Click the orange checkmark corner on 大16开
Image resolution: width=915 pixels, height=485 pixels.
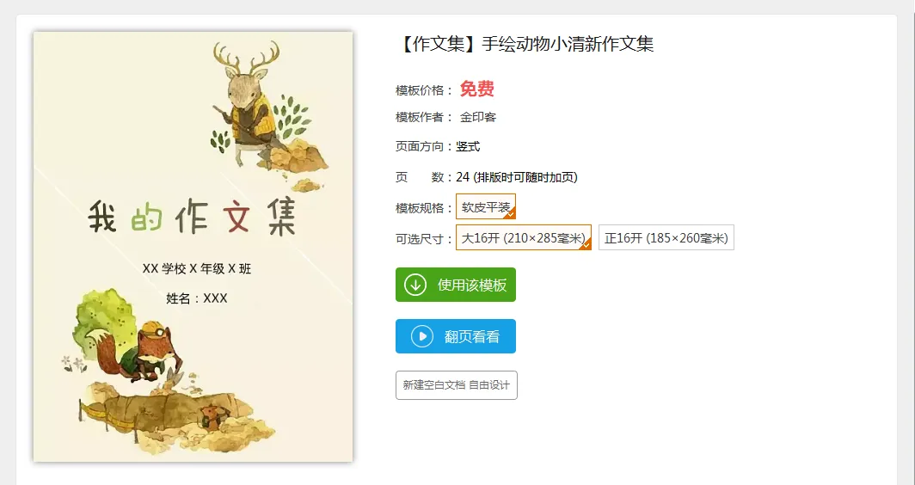(x=586, y=244)
